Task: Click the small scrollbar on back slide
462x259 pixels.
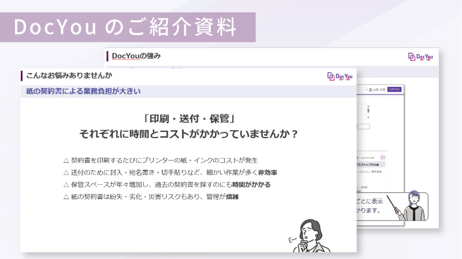Action: click(x=368, y=112)
